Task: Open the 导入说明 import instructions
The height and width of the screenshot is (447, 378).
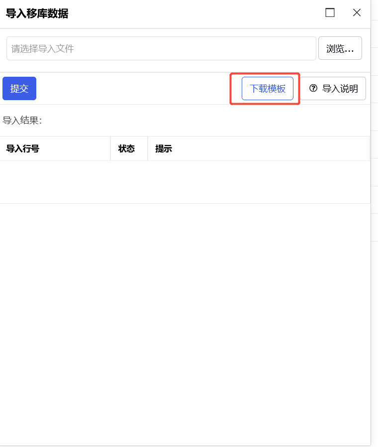Action: pyautogui.click(x=333, y=88)
